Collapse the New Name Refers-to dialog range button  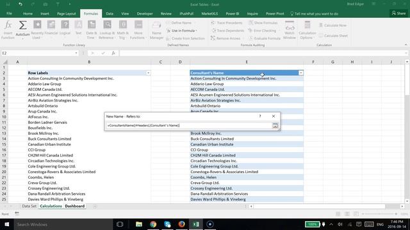[x=275, y=125]
